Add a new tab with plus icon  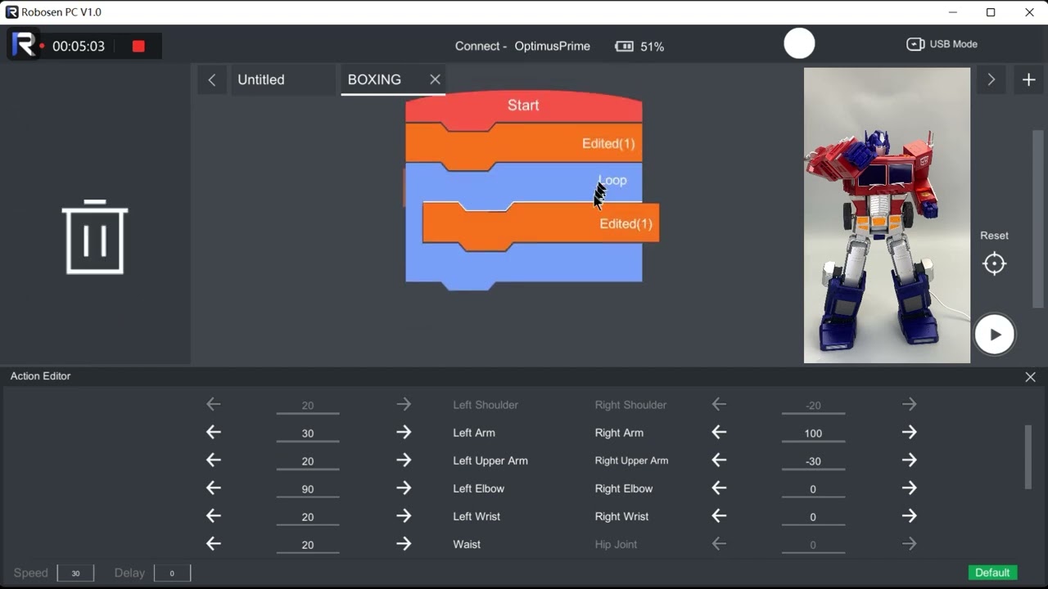1029,79
